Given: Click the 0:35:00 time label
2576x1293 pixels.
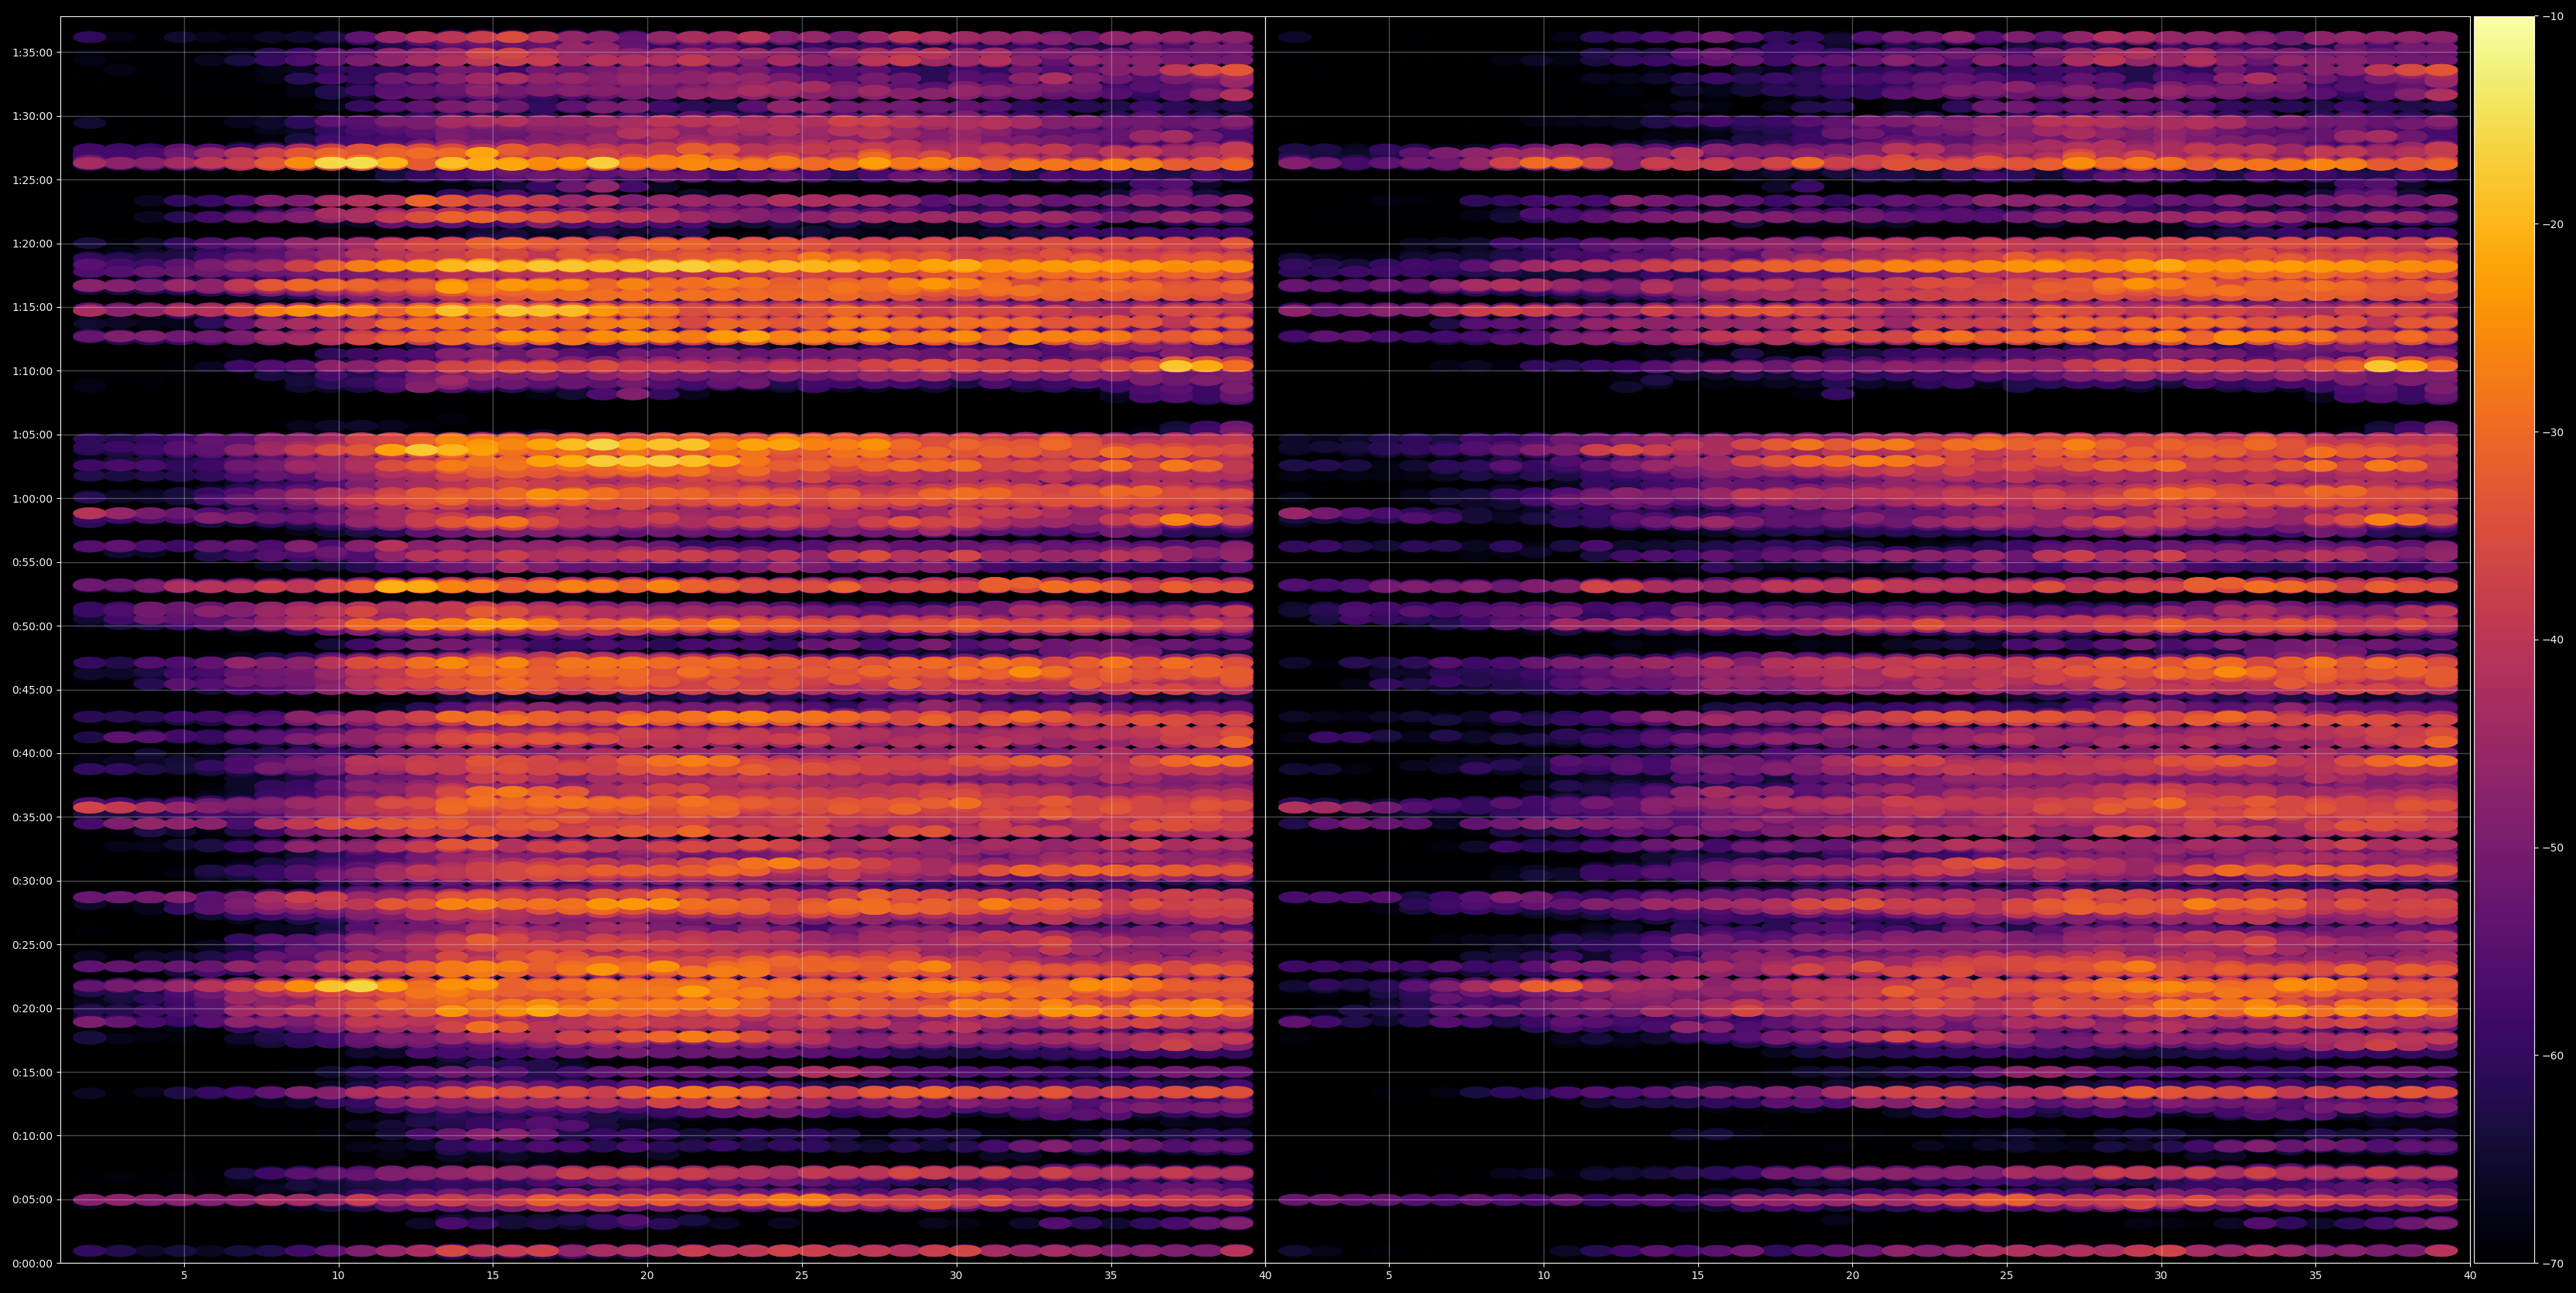Looking at the screenshot, I should pyautogui.click(x=32, y=817).
